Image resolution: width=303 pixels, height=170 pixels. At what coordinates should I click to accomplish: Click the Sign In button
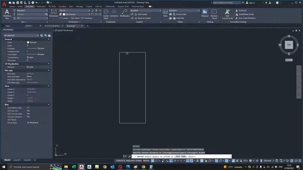coord(250,3)
